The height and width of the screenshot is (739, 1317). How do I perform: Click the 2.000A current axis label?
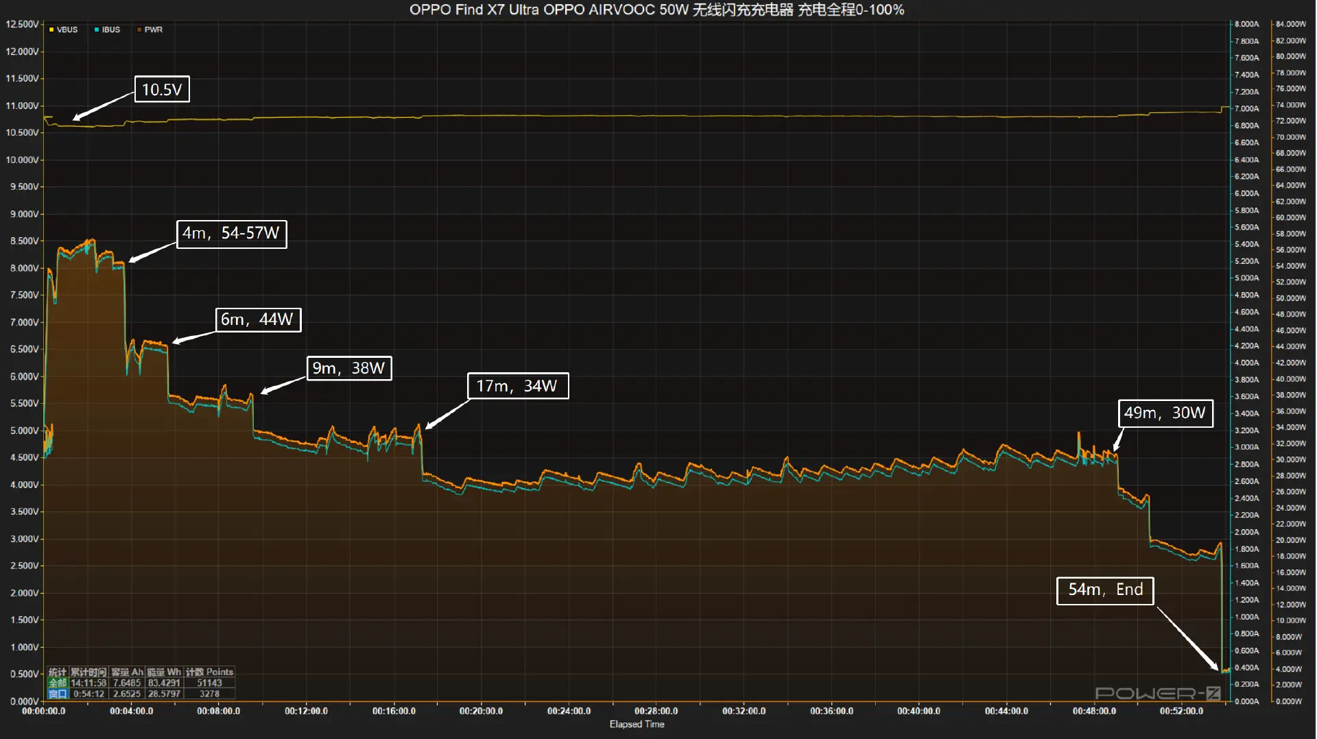[1247, 532]
